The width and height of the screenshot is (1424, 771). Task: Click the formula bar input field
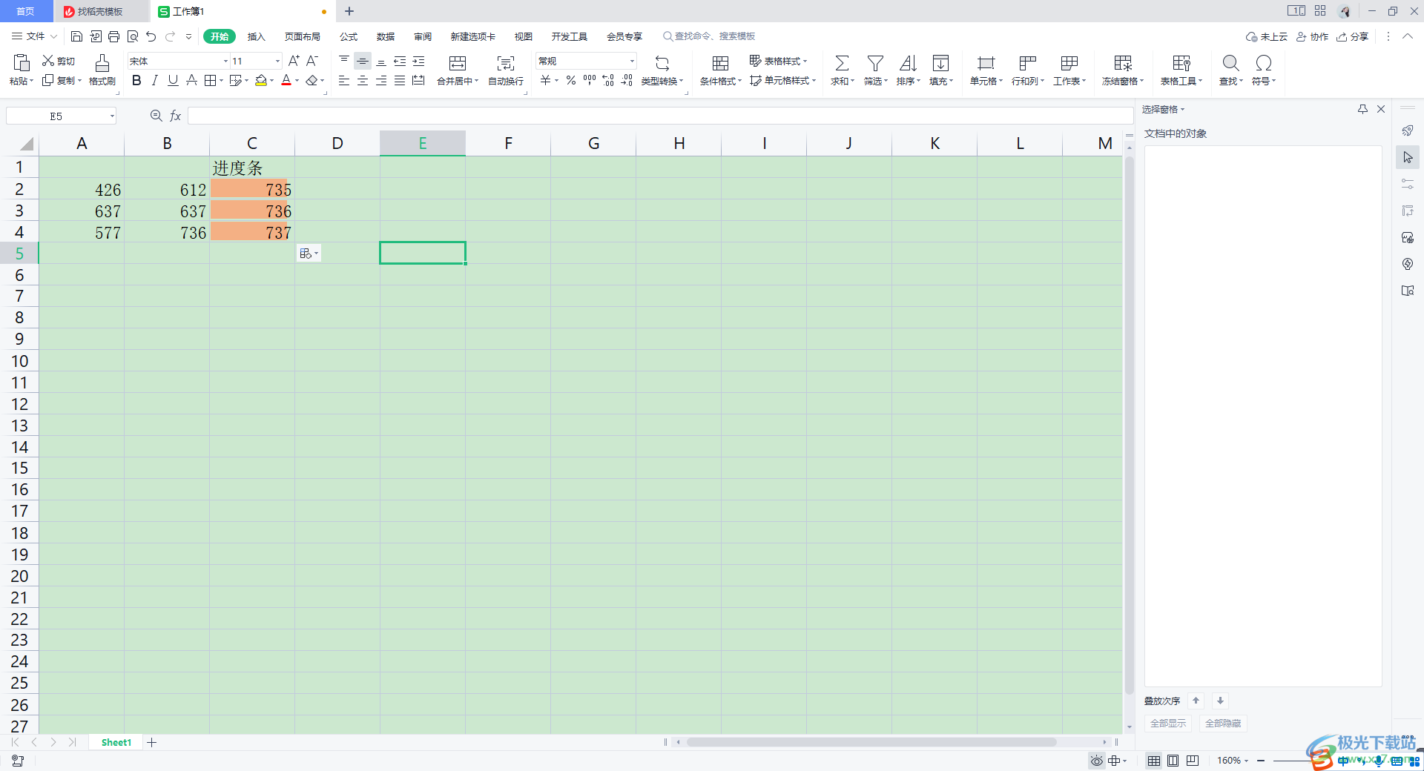[660, 116]
